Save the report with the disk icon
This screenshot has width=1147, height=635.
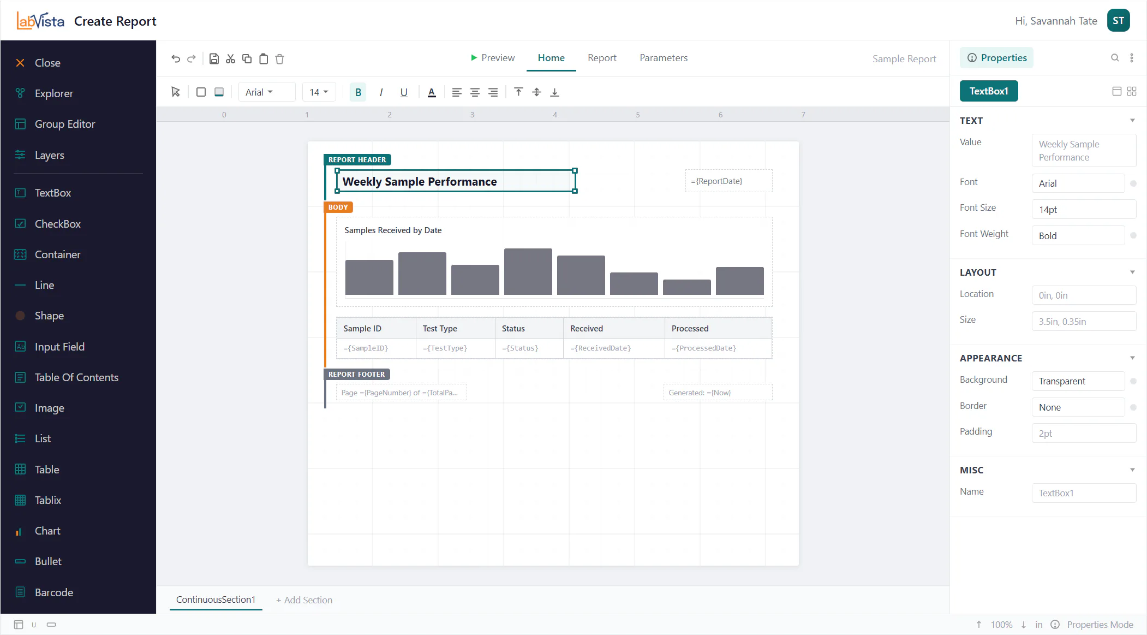click(214, 58)
